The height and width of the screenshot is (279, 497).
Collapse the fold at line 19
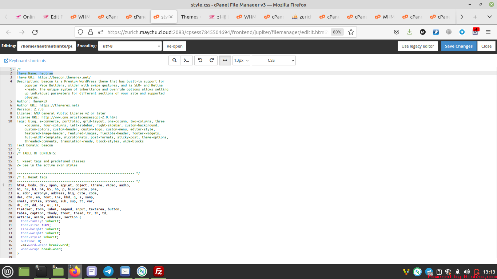pyautogui.click(x=14, y=177)
